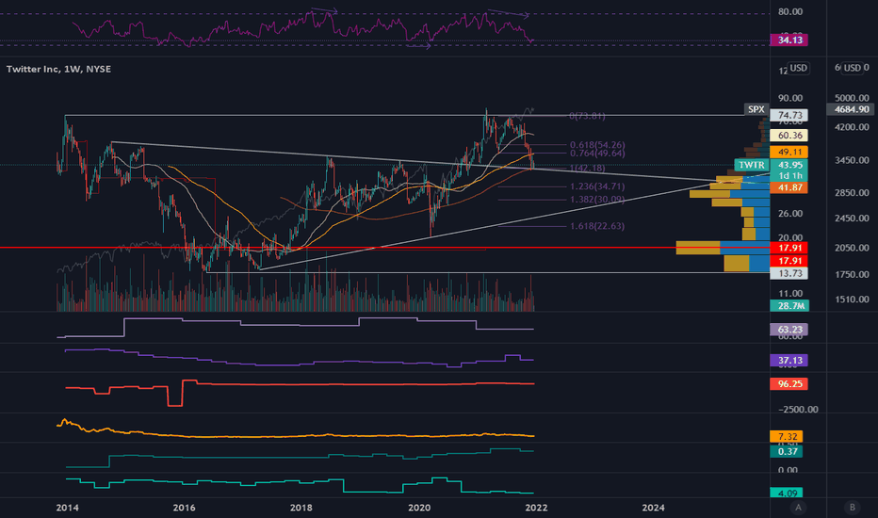Select the 1.618(22.63) Fibonacci level label
This screenshot has height=518, width=878.
(597, 226)
